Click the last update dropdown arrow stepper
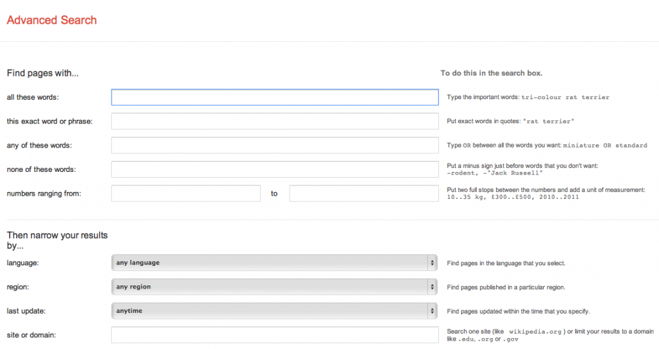659x349 pixels. point(432,311)
